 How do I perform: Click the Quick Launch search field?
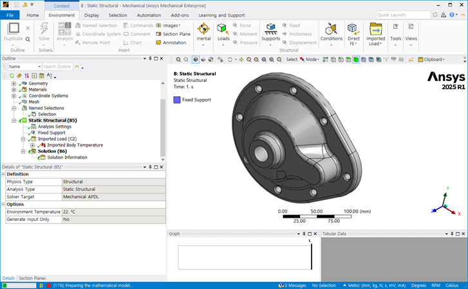pos(403,15)
